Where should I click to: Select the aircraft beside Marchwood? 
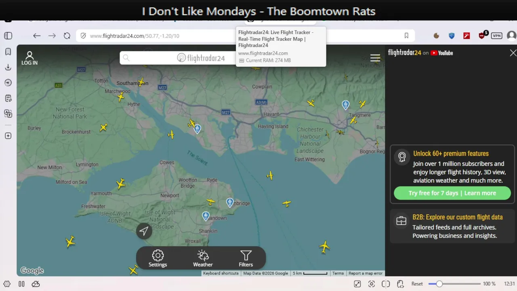click(x=120, y=97)
